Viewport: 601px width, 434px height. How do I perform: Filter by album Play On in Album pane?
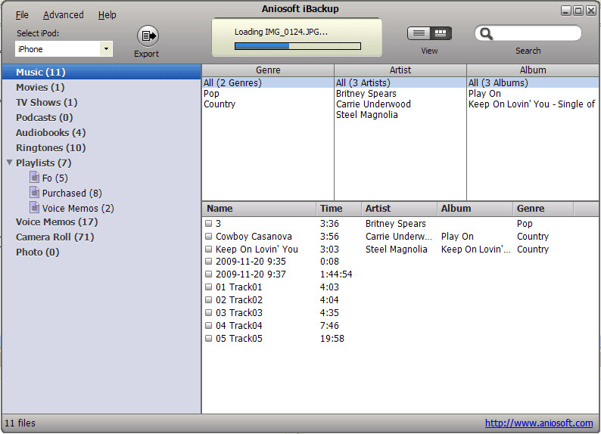484,94
